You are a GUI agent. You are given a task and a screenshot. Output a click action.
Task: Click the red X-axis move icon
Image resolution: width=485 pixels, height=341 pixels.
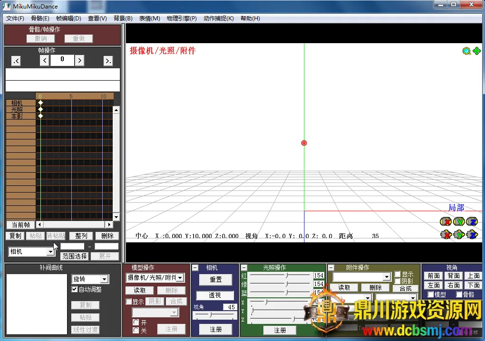point(446,234)
